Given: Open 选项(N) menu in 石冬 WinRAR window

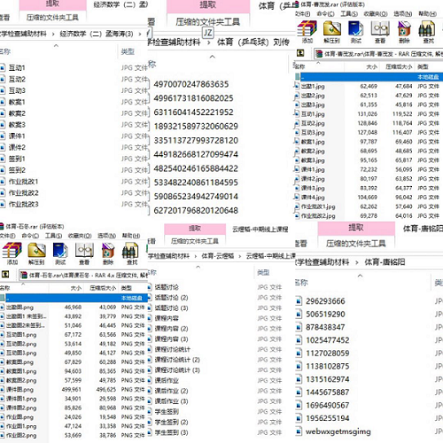Looking at the screenshot, I should 106,236.
